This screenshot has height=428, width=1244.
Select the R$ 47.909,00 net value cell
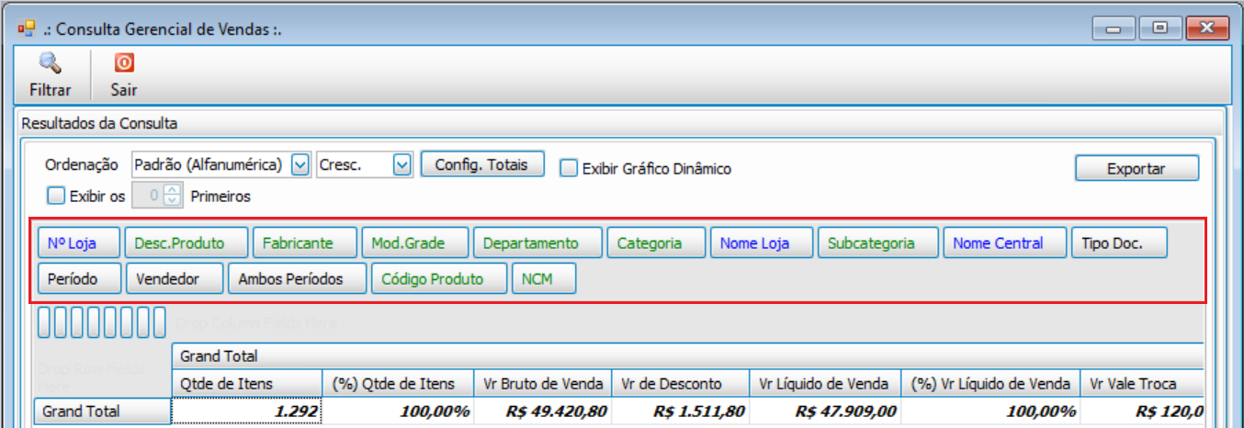(824, 411)
